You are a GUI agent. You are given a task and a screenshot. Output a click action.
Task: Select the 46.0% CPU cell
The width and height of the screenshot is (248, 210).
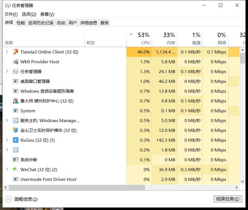(139, 52)
